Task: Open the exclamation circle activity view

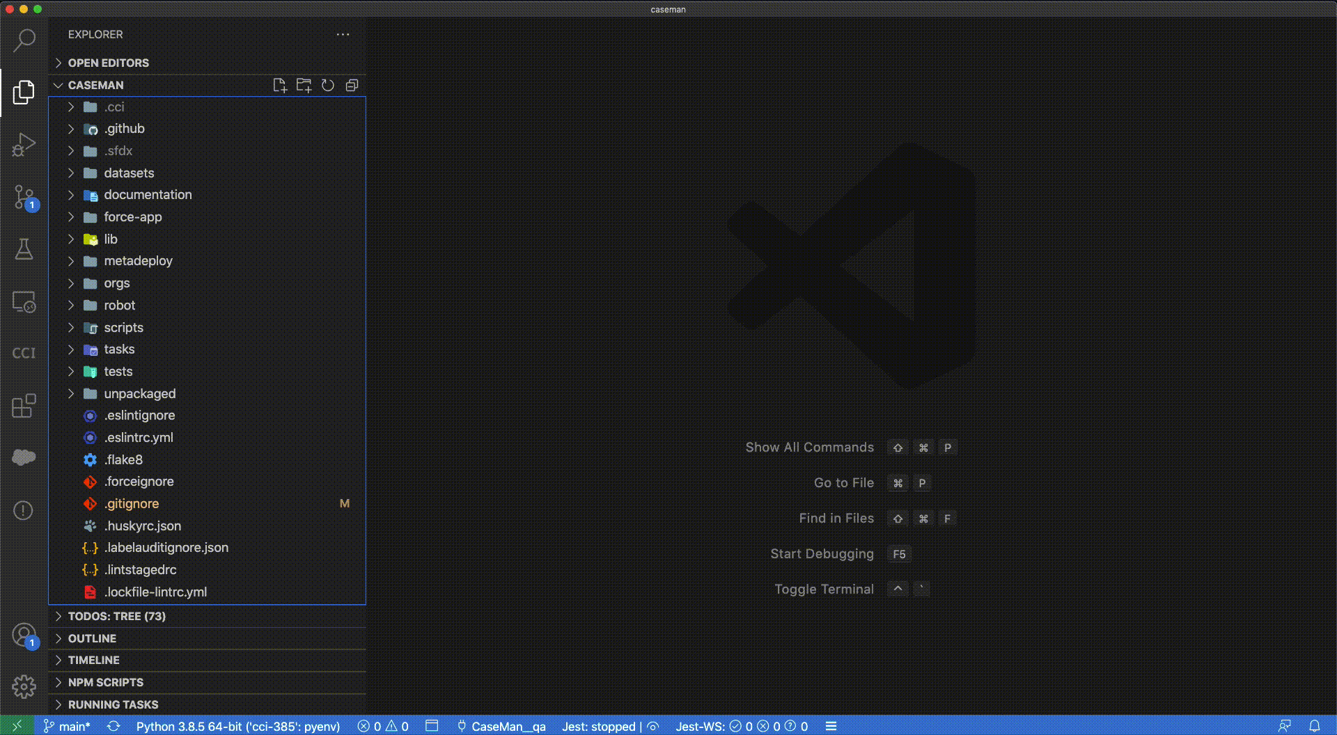Action: tap(24, 510)
